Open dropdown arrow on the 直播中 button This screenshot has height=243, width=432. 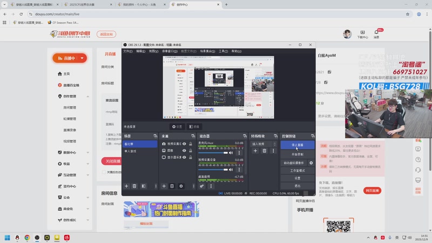[x=82, y=58]
